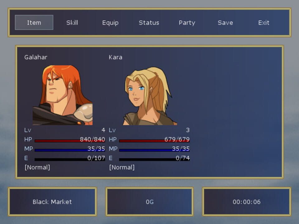Select Galahar's [Normal] status label
The image size is (299, 224).
pyautogui.click(x=37, y=167)
